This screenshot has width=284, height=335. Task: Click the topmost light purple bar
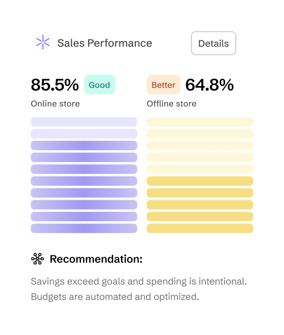[x=84, y=122]
